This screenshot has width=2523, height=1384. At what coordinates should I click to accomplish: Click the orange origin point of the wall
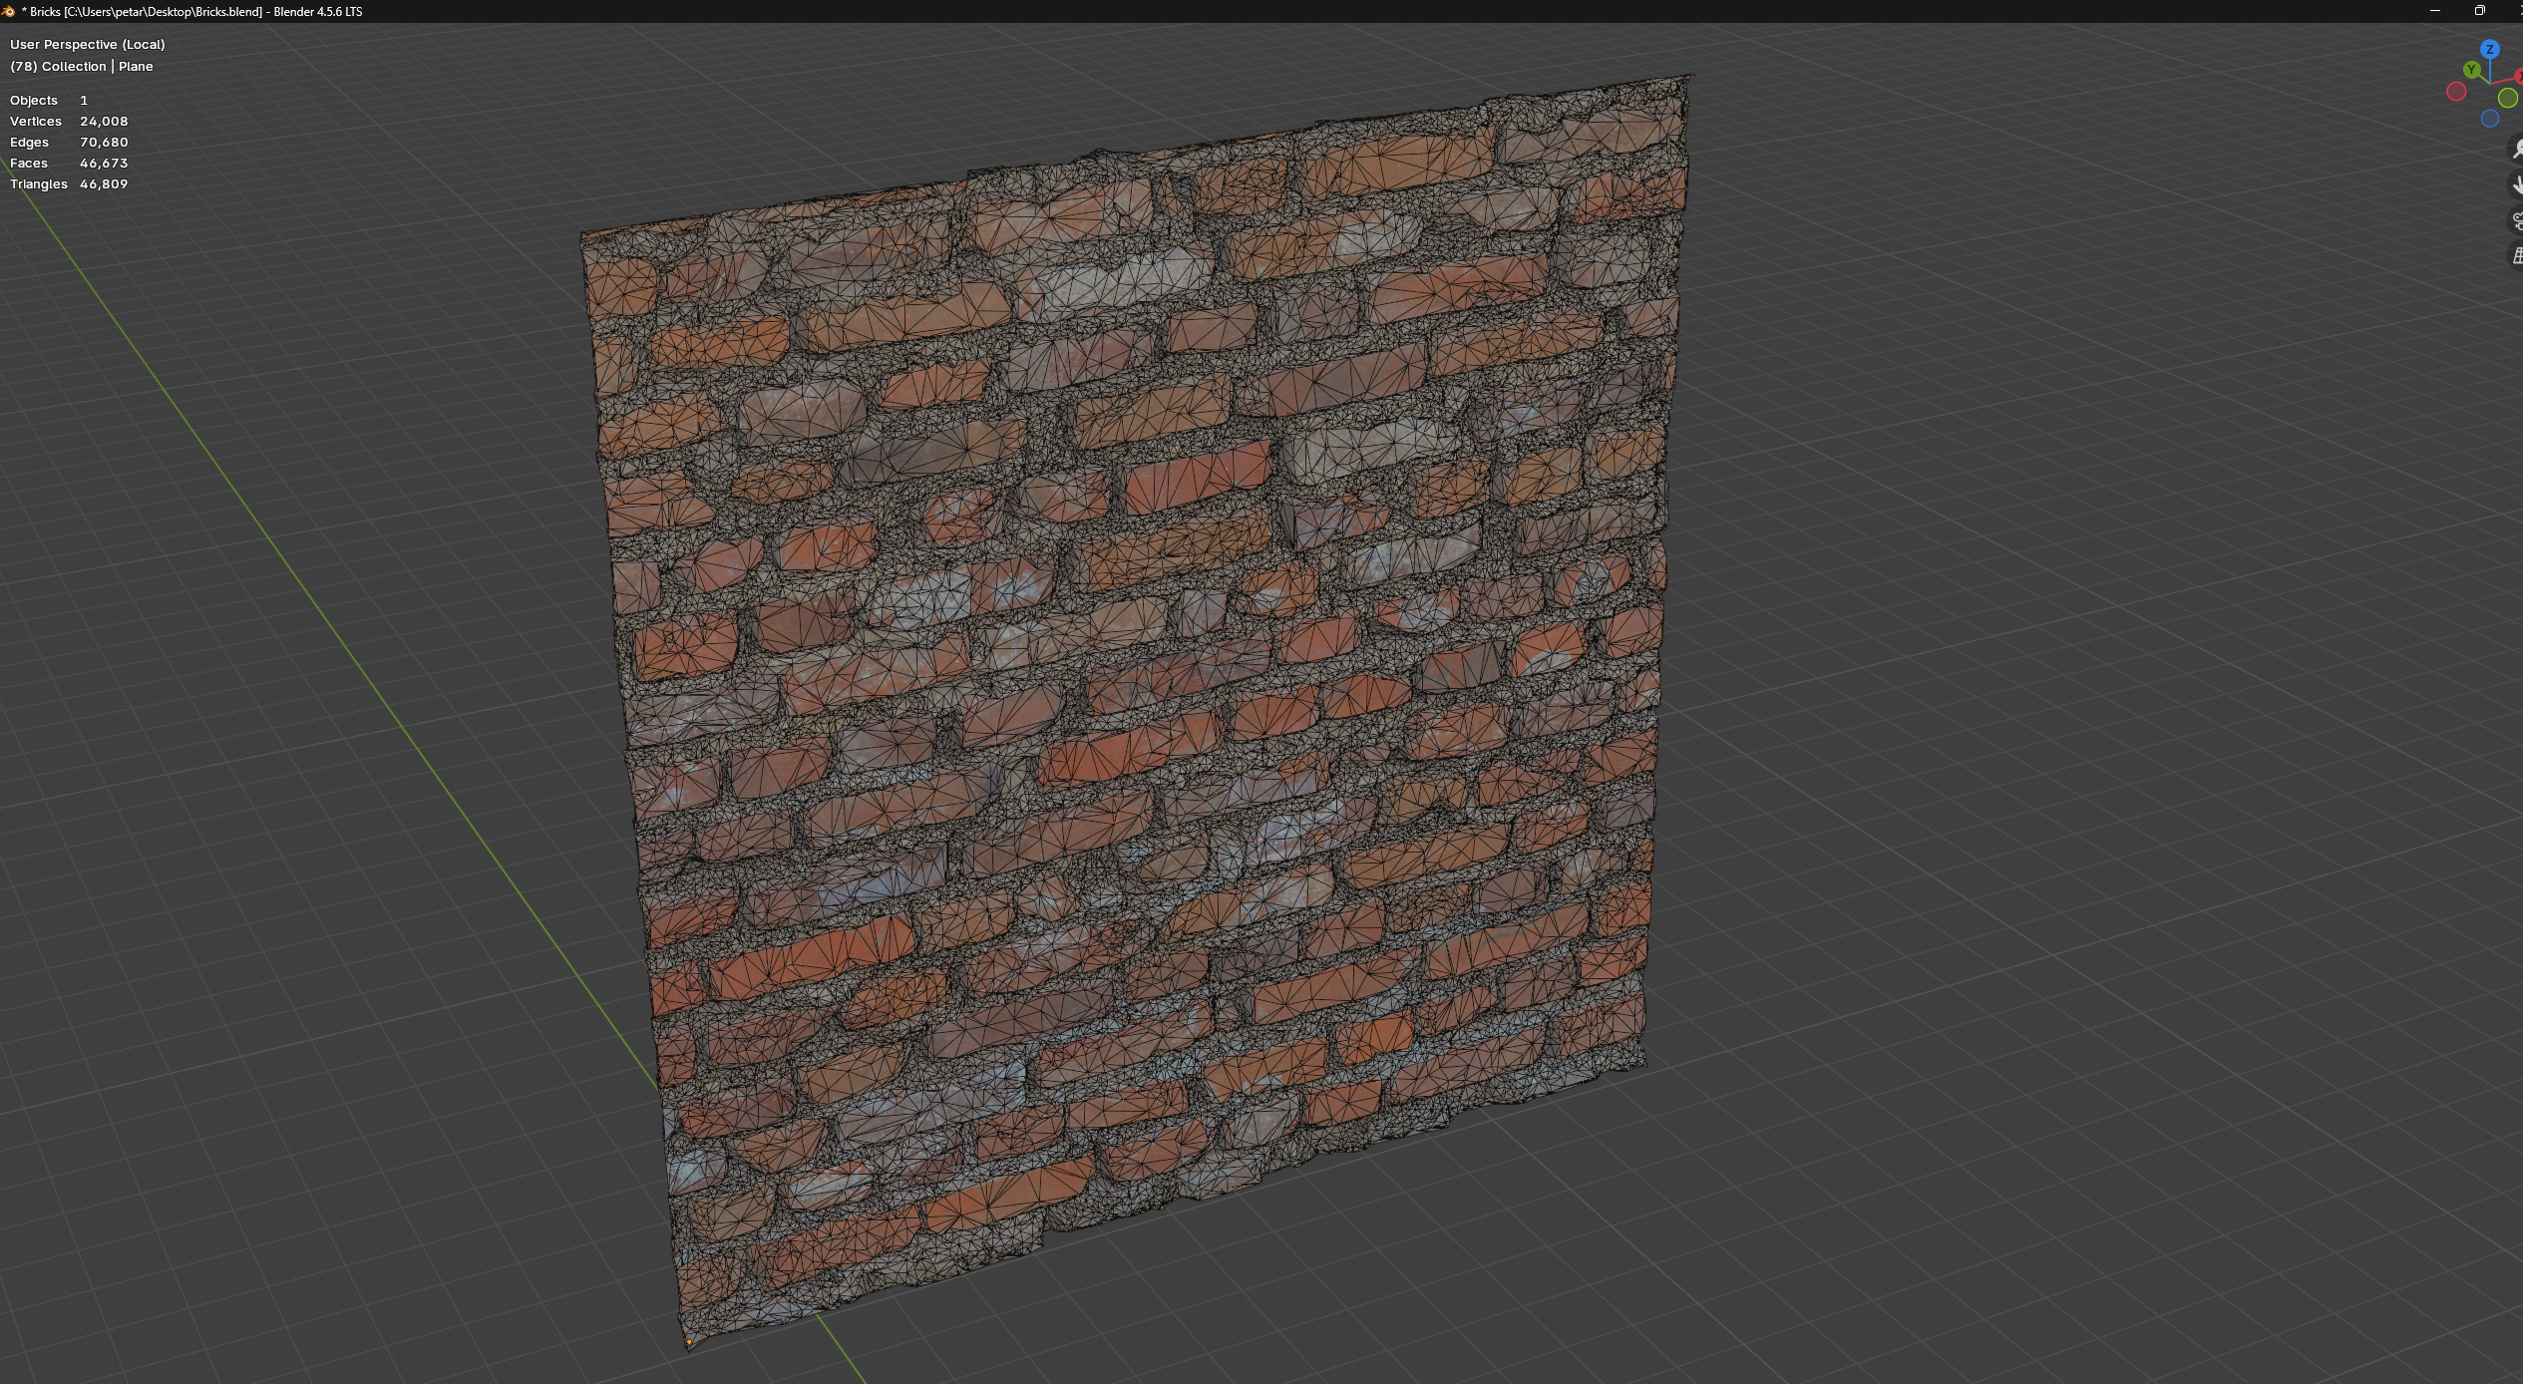coord(689,1342)
